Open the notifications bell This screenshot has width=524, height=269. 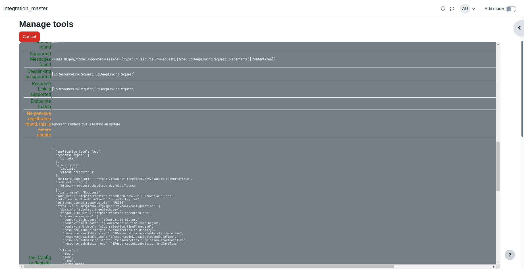point(443,9)
